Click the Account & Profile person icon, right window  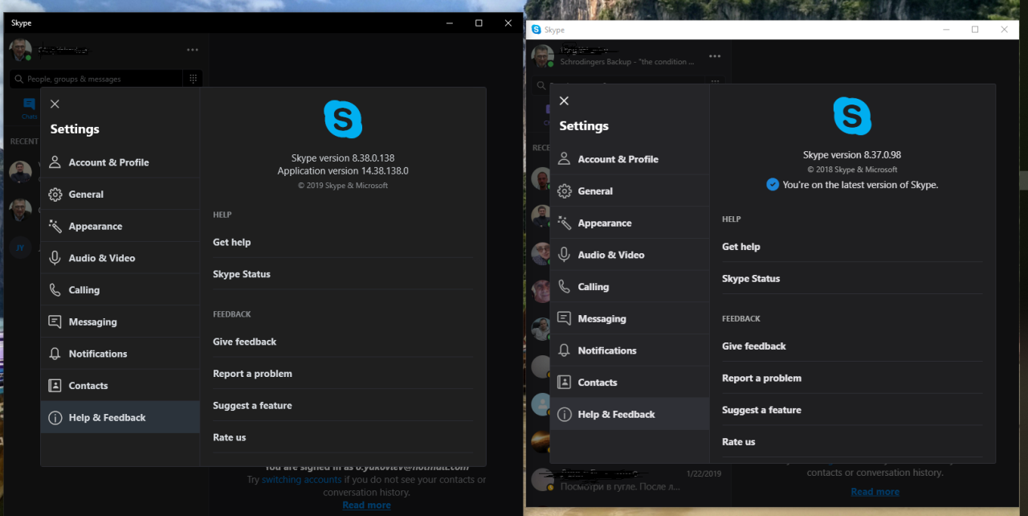point(565,159)
